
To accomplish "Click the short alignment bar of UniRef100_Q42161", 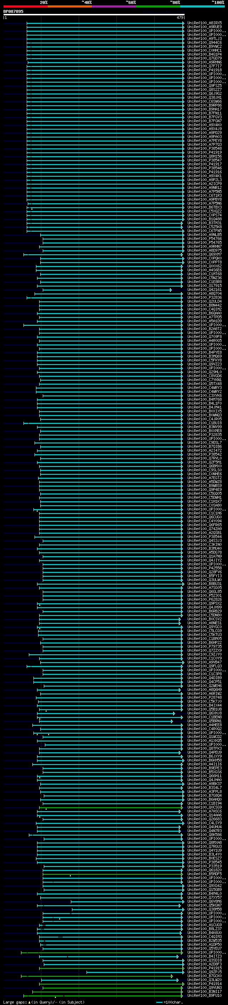I will point(107,290).
